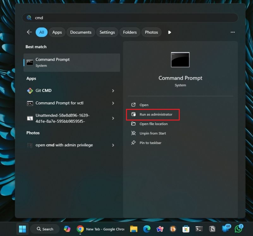Select Command Prompt best match result
Screen dimensions: 253x236
(72, 63)
